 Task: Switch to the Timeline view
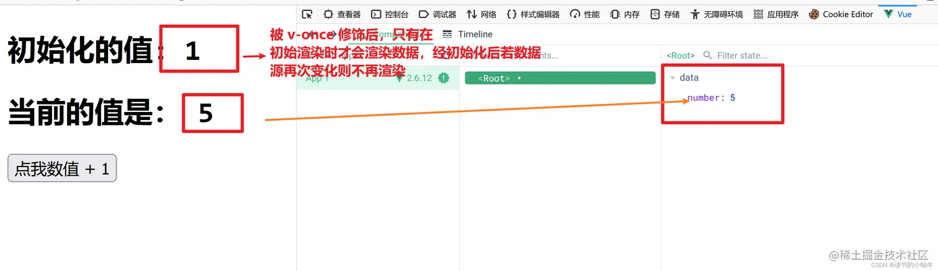468,35
